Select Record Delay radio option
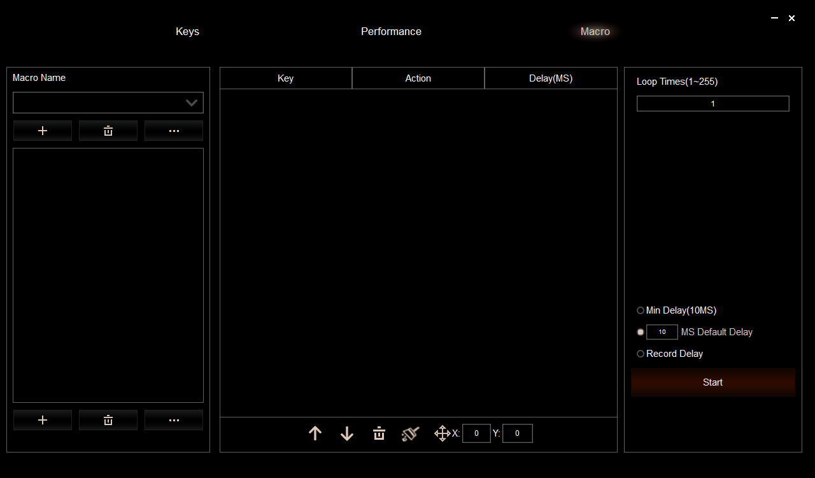Screen dimensions: 815x478 pyautogui.click(x=641, y=354)
